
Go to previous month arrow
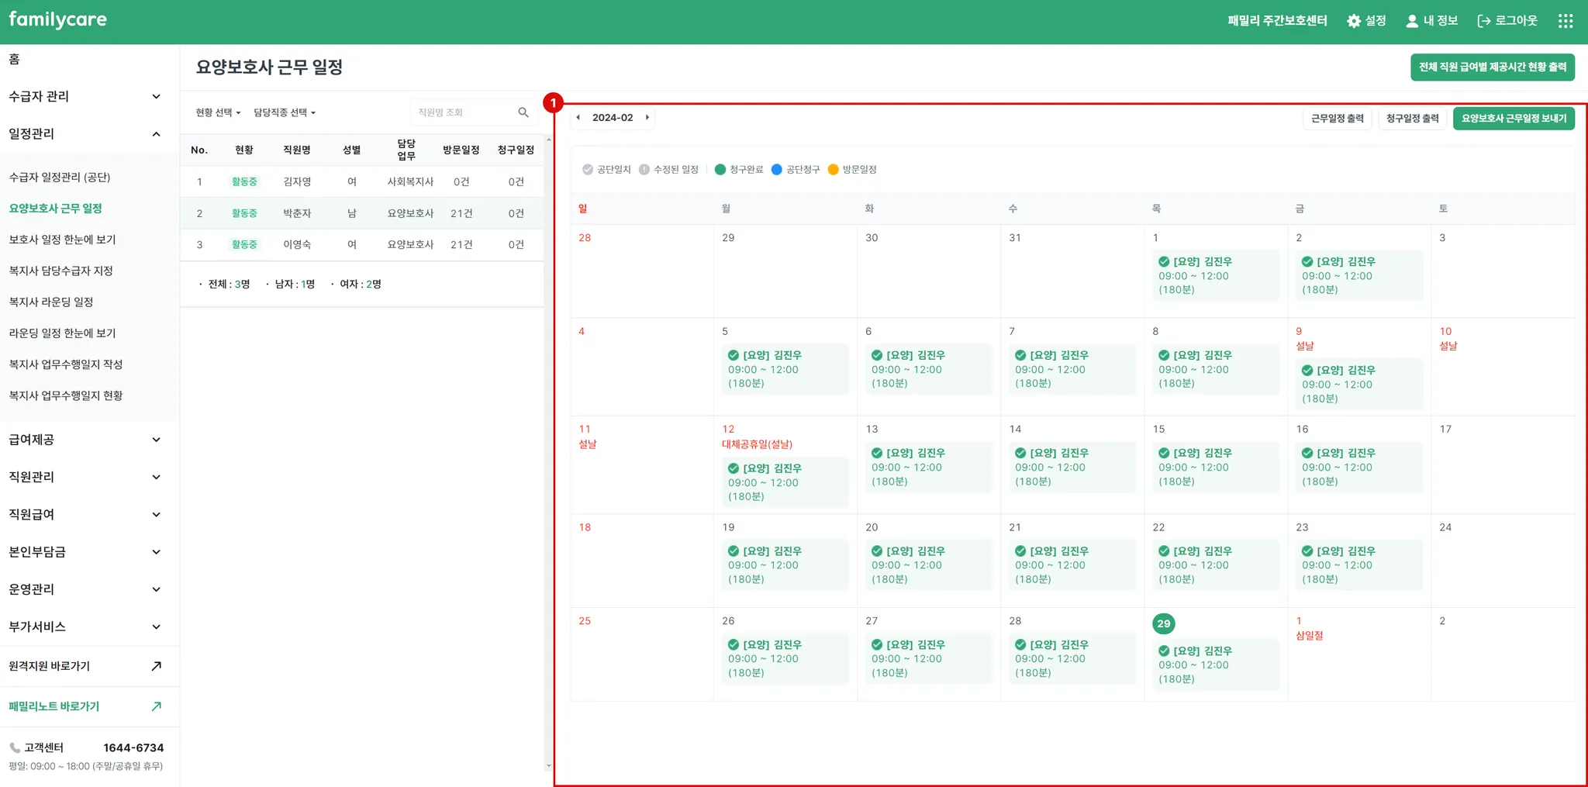pos(578,118)
